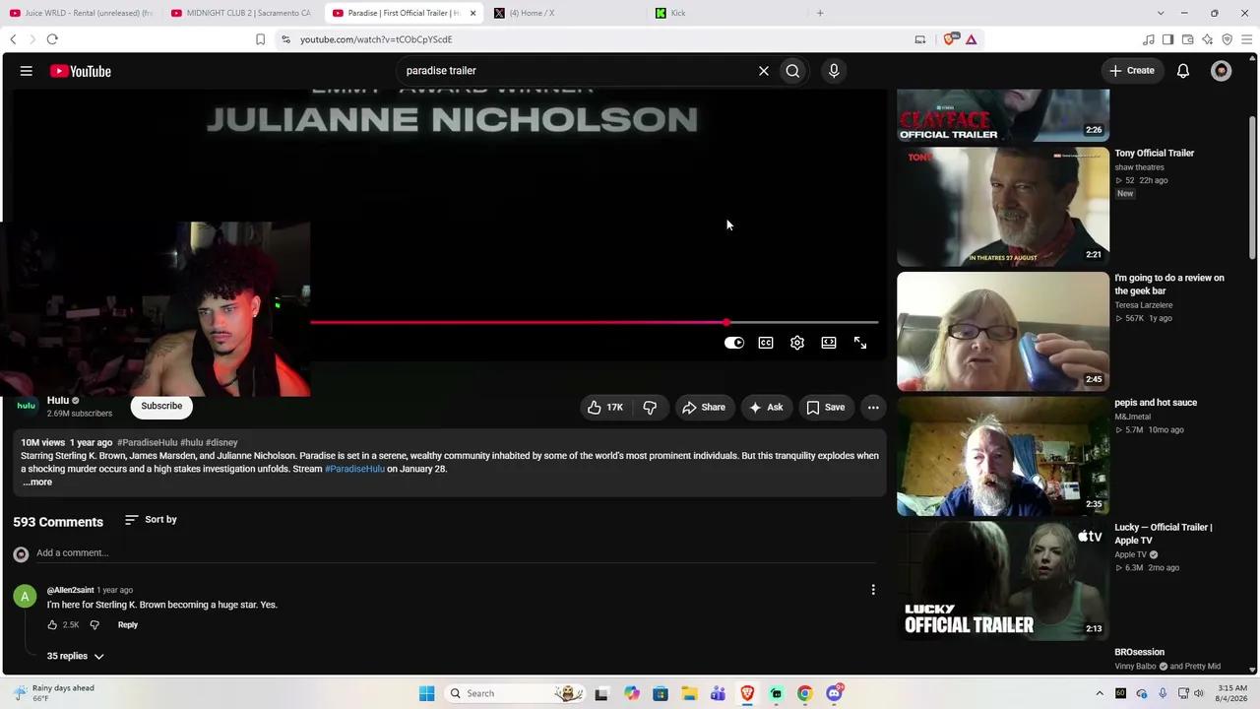
Task: Reload the current page
Action: coord(52,39)
